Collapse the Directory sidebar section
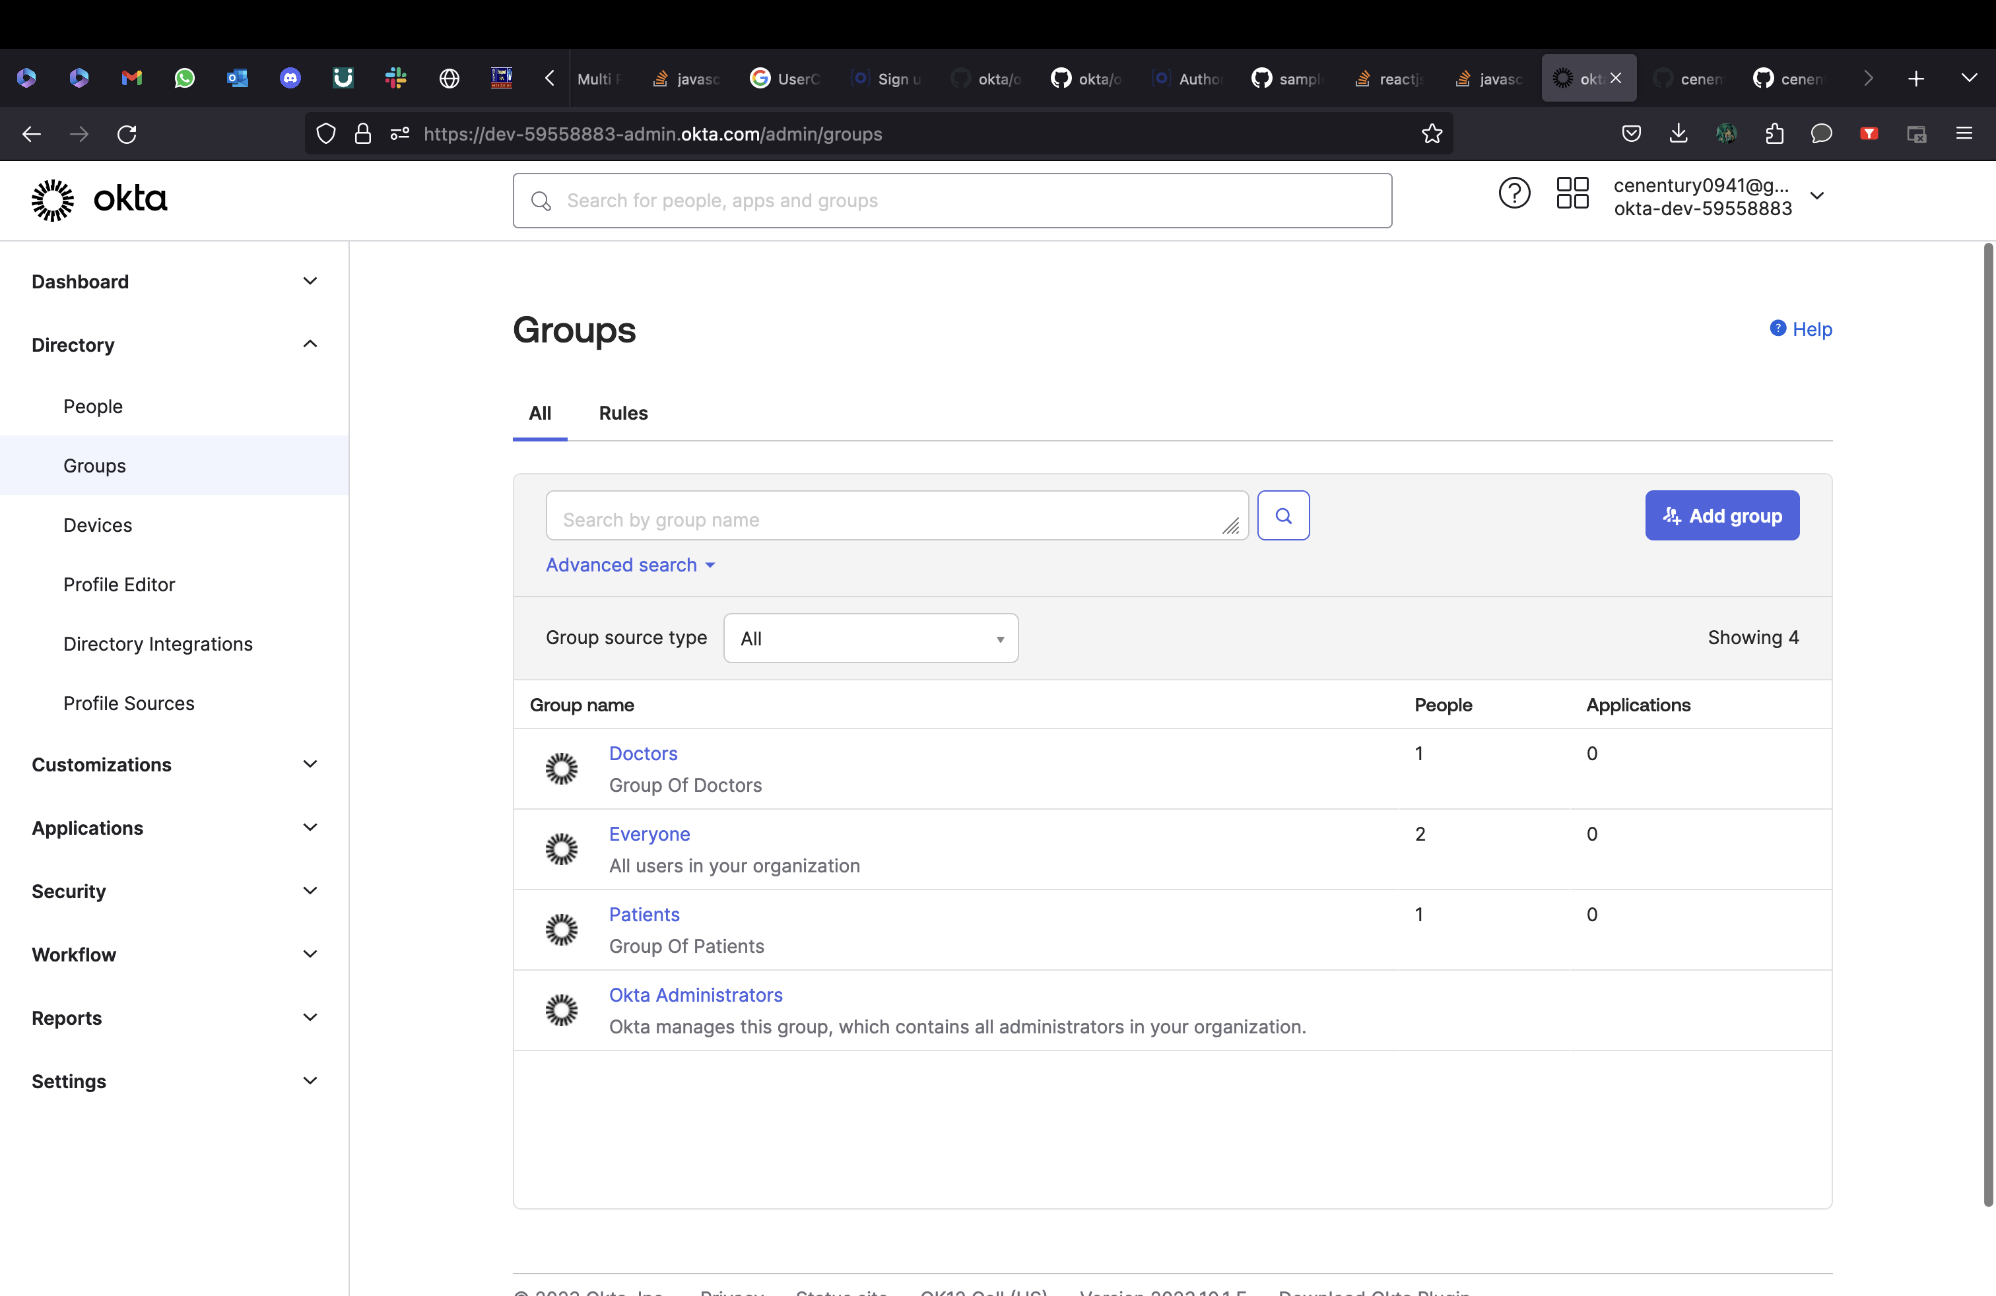 [310, 344]
